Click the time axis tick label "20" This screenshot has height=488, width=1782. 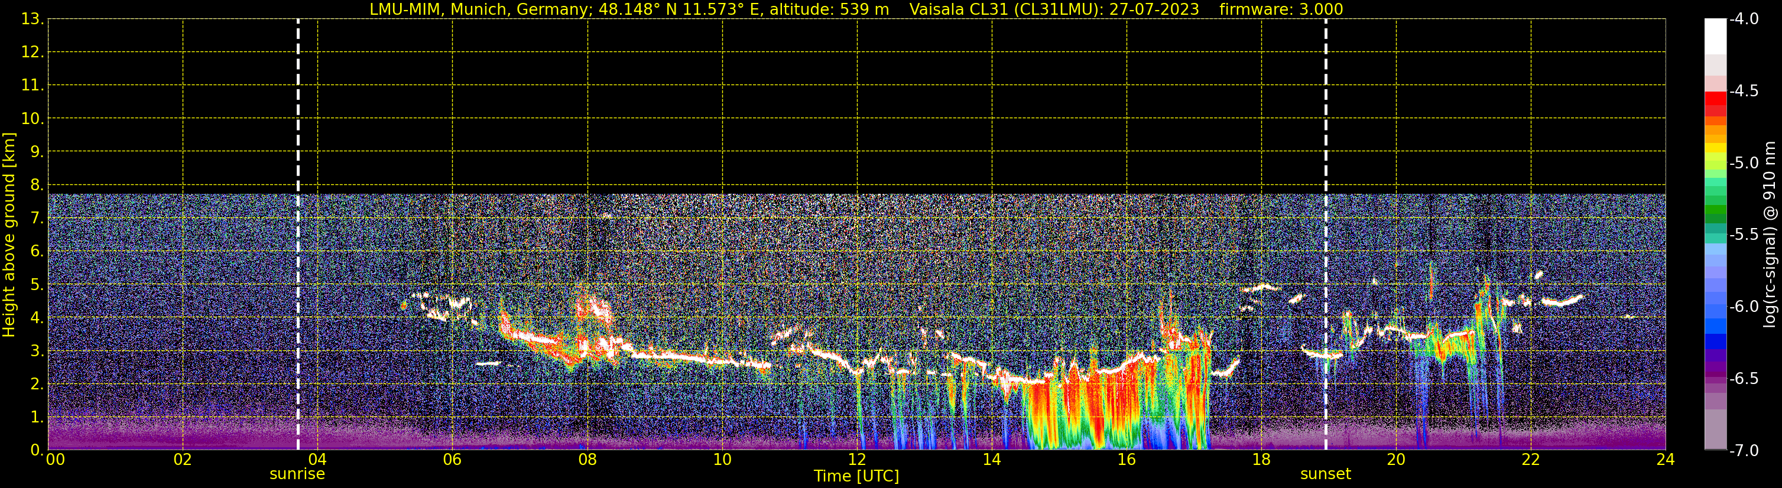(1396, 460)
